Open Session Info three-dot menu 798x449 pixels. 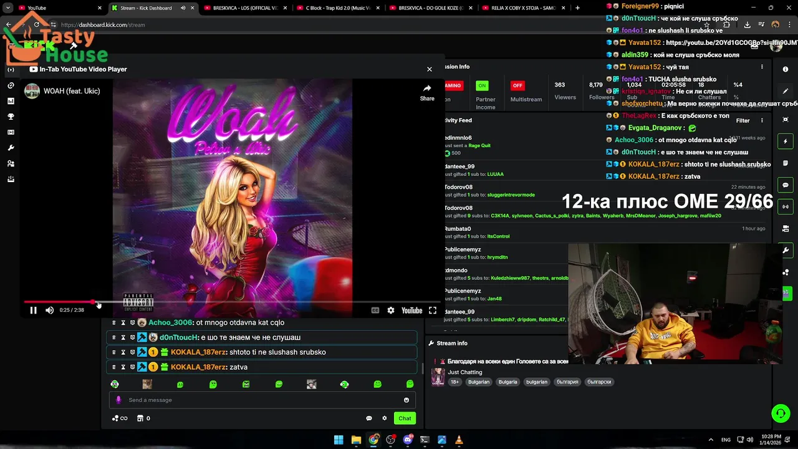(762, 67)
